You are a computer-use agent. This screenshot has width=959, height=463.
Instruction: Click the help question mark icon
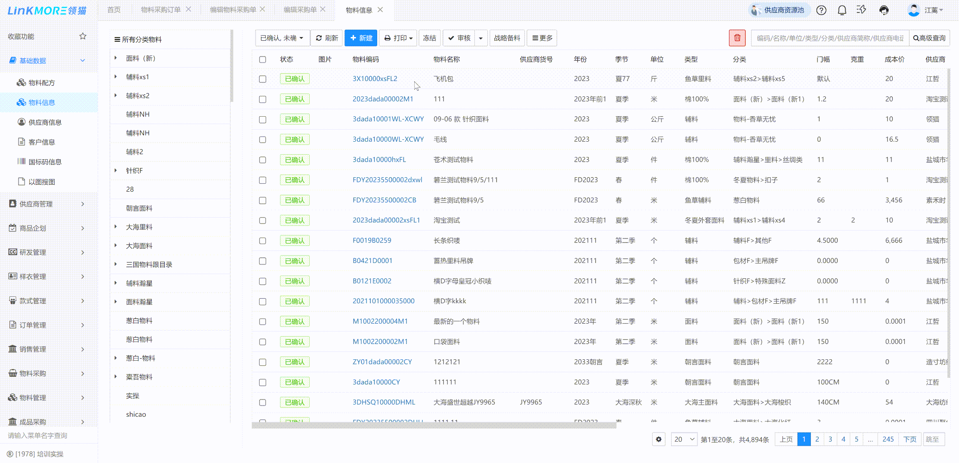click(821, 10)
